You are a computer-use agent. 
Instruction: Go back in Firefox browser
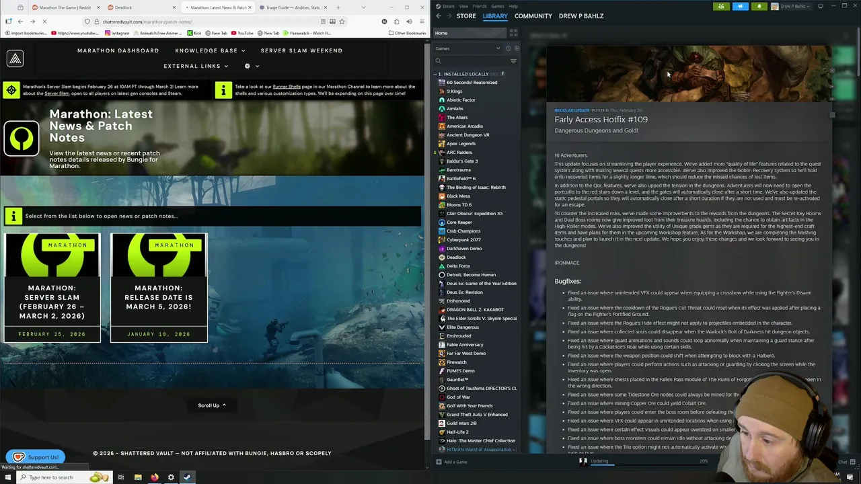[x=20, y=22]
